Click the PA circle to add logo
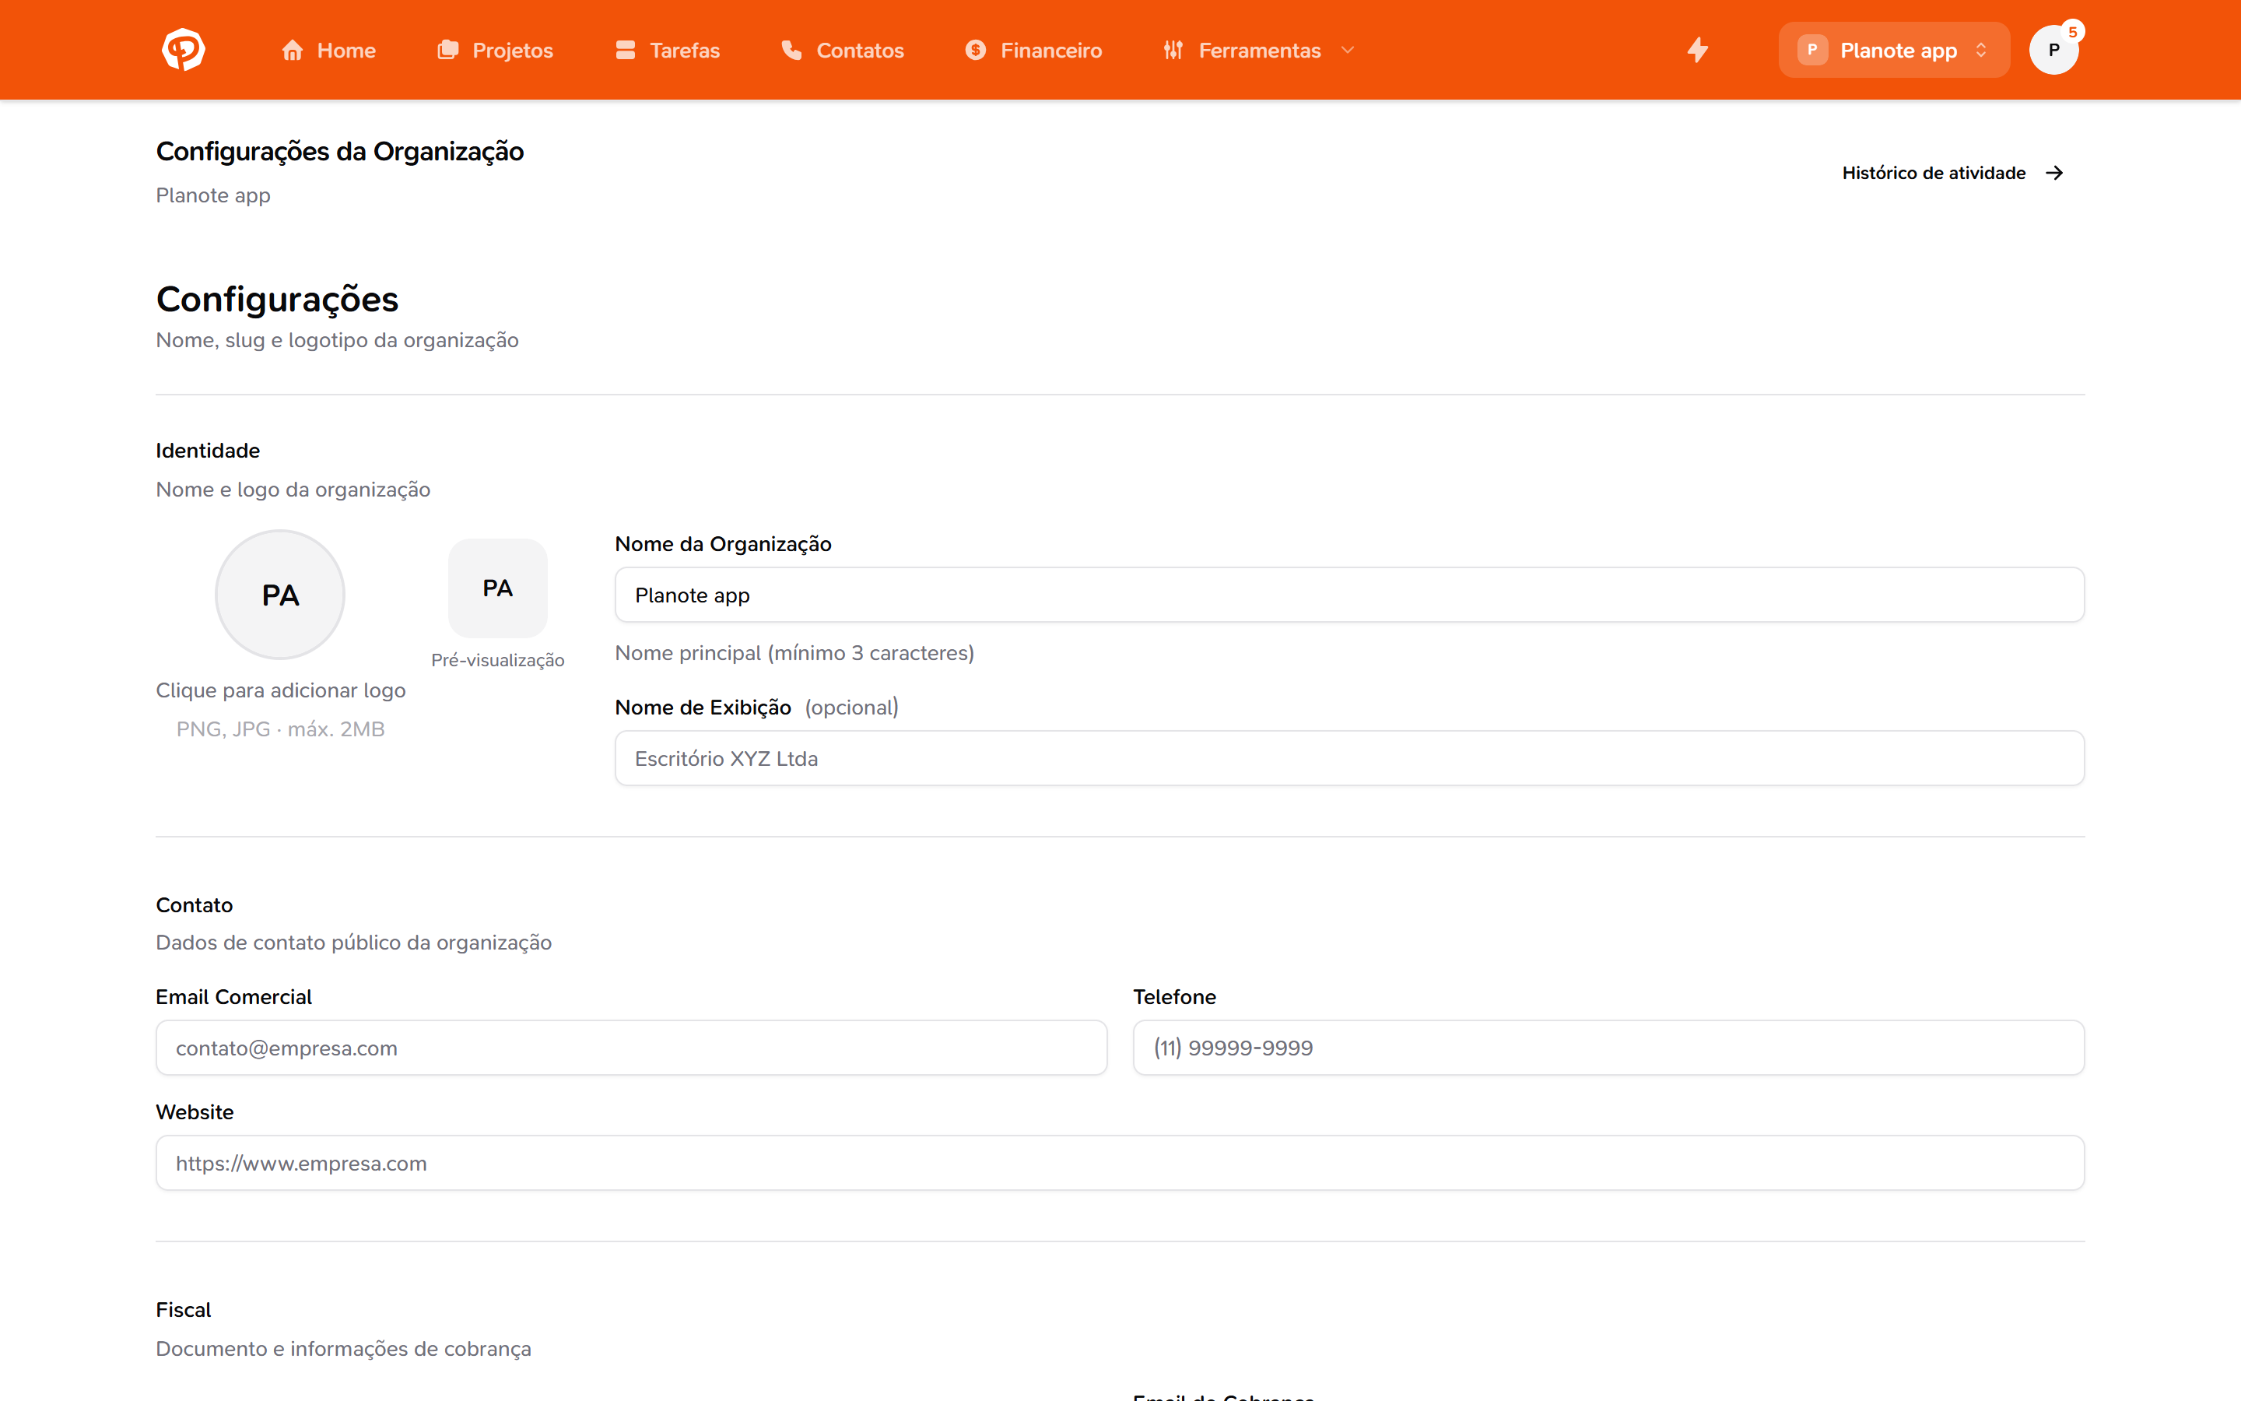 coord(279,595)
